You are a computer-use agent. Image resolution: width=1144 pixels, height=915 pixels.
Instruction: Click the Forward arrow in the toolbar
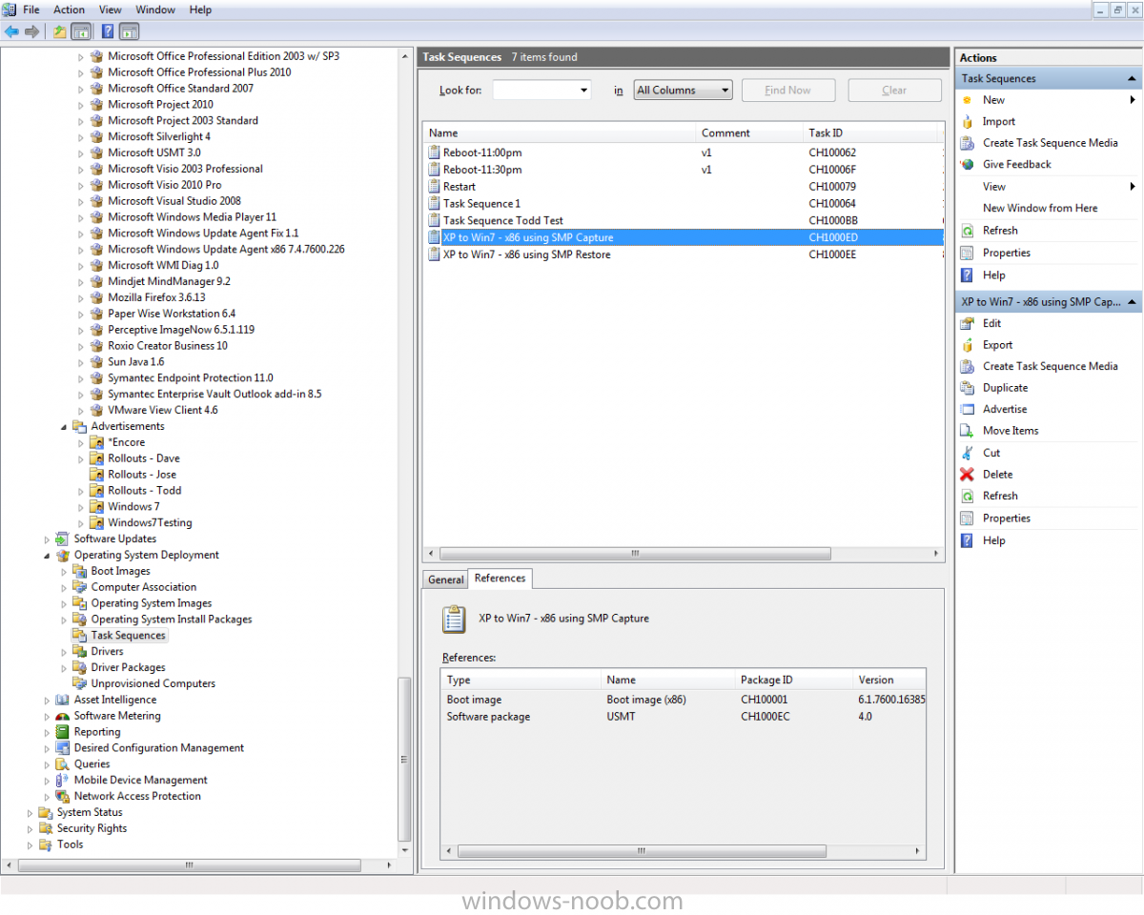point(32,31)
